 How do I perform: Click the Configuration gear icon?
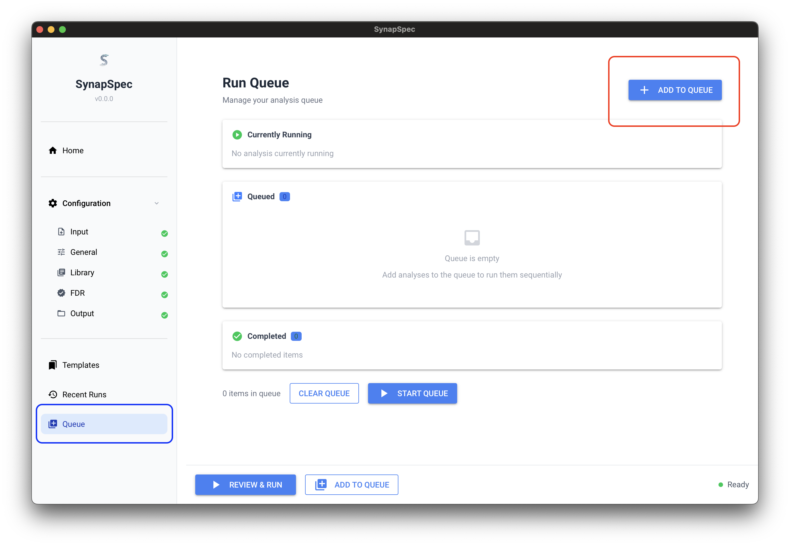pyautogui.click(x=53, y=203)
